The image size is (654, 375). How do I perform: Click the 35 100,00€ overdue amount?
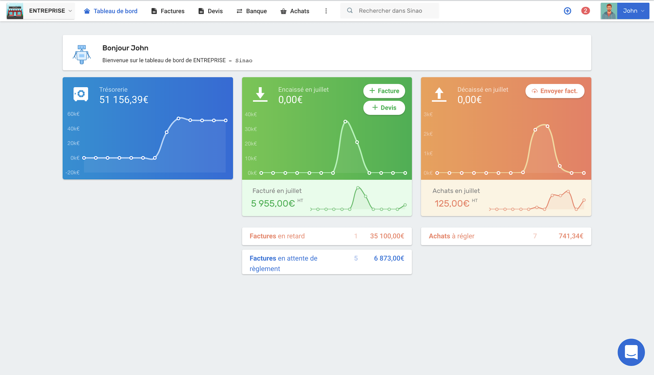click(387, 236)
